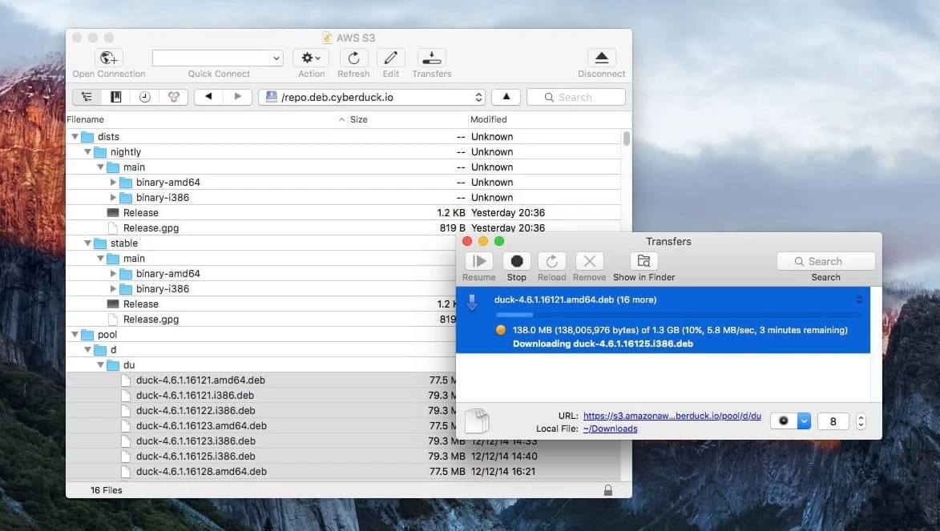
Task: Disconnect from the AWS S3 server
Action: 601,58
